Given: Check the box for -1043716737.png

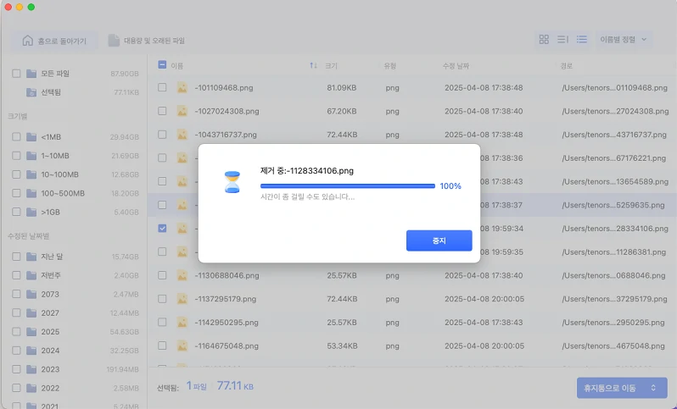Looking at the screenshot, I should pos(162,135).
